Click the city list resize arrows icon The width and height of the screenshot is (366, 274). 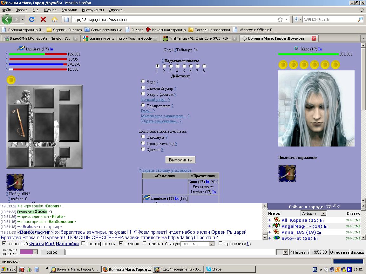pos(336,206)
